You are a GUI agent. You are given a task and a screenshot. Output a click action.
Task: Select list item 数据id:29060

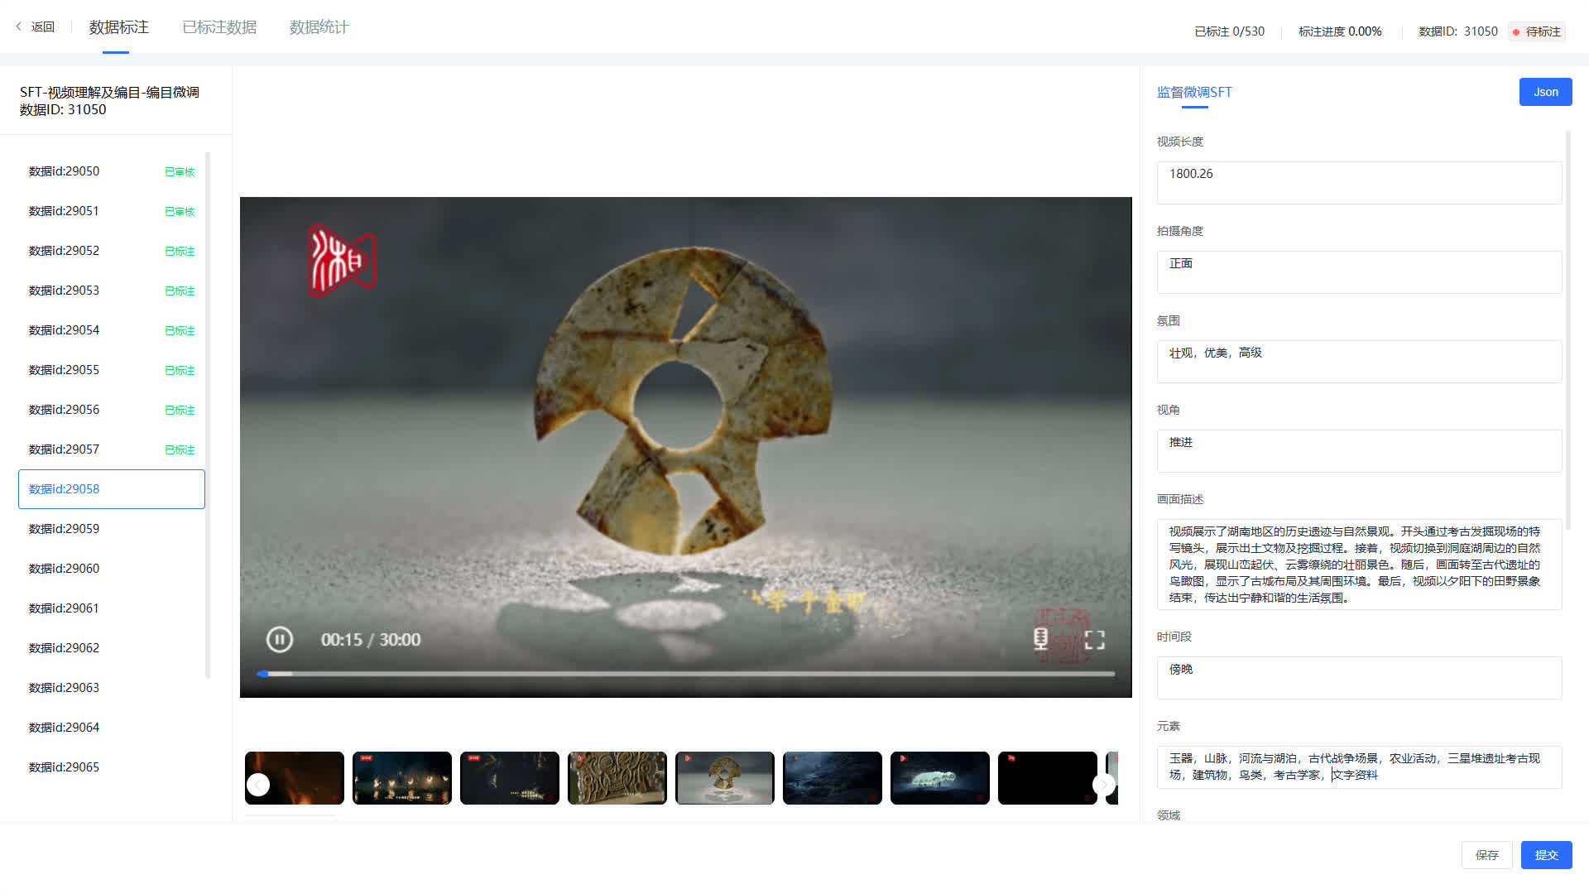pyautogui.click(x=112, y=569)
